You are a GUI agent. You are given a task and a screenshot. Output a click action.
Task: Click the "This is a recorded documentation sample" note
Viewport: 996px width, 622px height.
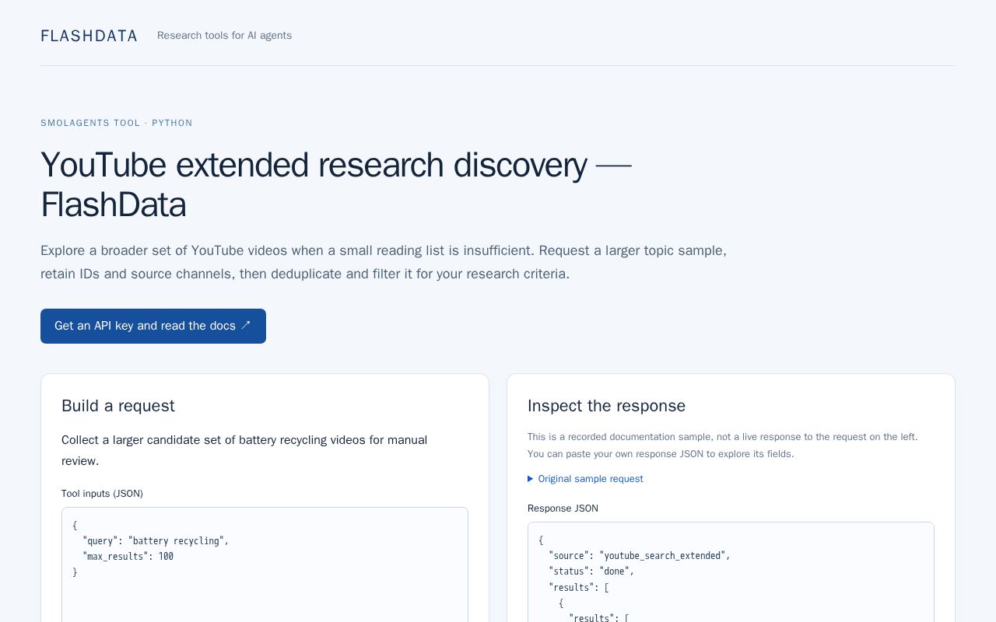[723, 446]
